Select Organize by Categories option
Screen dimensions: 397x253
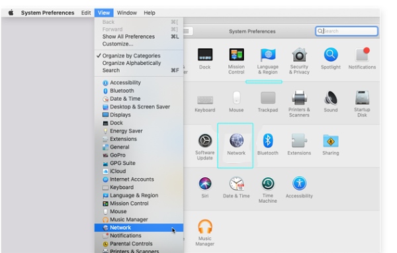[139, 56]
